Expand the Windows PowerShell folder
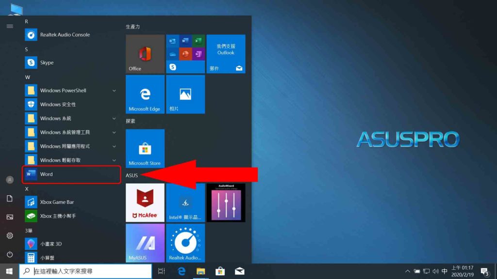497x279 pixels. pyautogui.click(x=71, y=91)
